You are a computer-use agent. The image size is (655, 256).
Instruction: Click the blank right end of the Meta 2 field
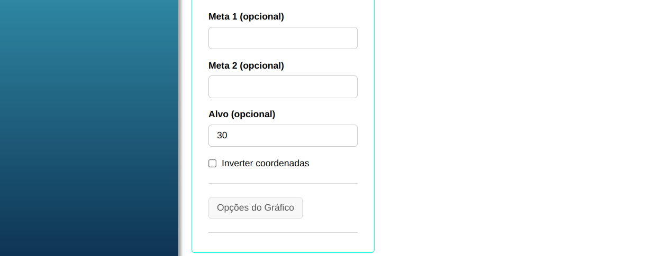(x=344, y=87)
